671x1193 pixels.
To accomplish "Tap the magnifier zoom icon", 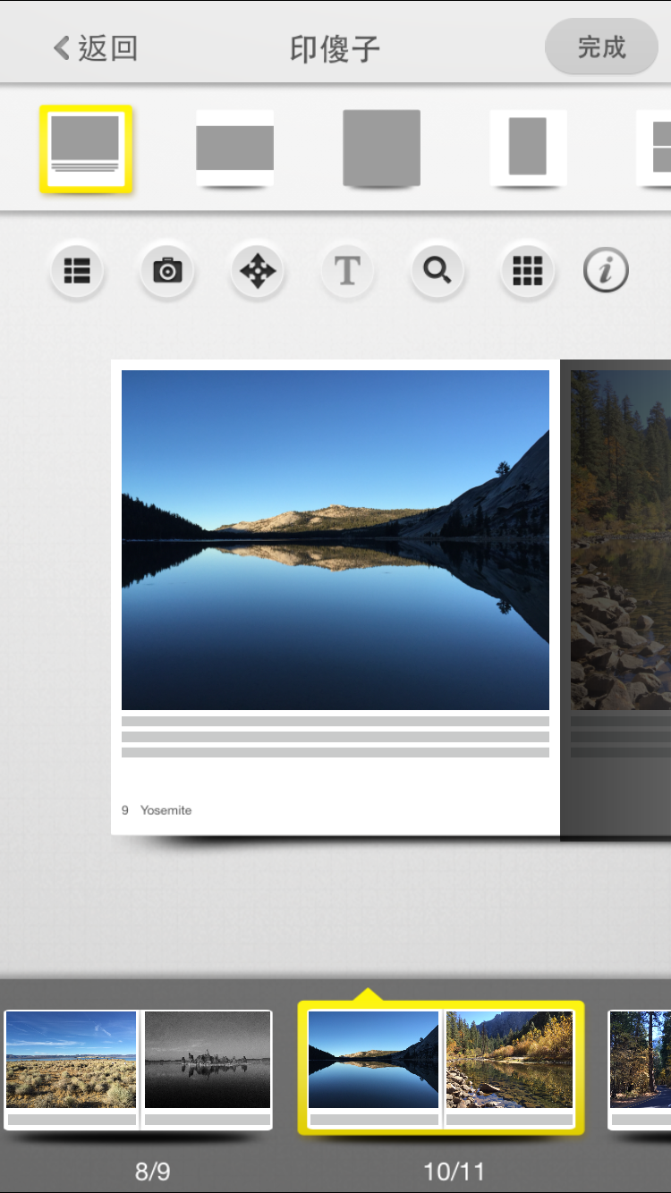I will pos(437,270).
